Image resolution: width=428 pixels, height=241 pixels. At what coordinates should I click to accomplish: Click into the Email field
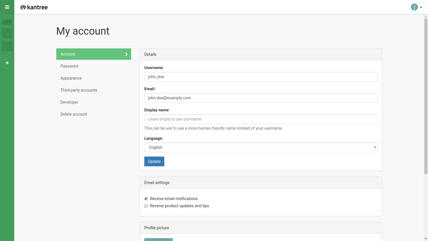click(261, 98)
